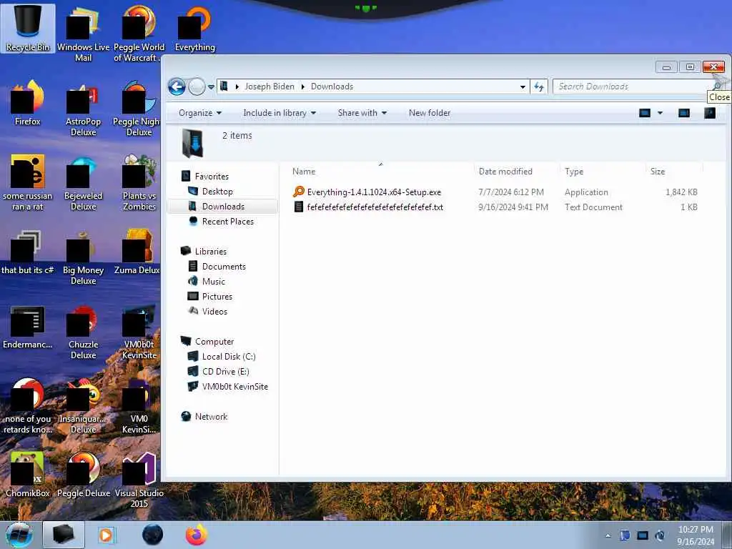Image resolution: width=732 pixels, height=549 pixels.
Task: Open the Organize menu
Action: (200, 113)
